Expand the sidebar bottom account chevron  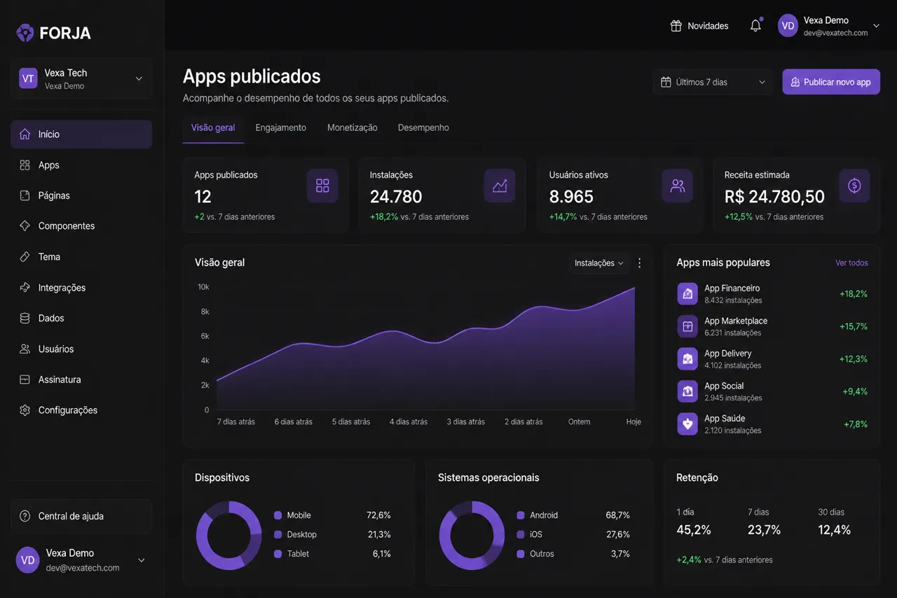[x=141, y=560]
